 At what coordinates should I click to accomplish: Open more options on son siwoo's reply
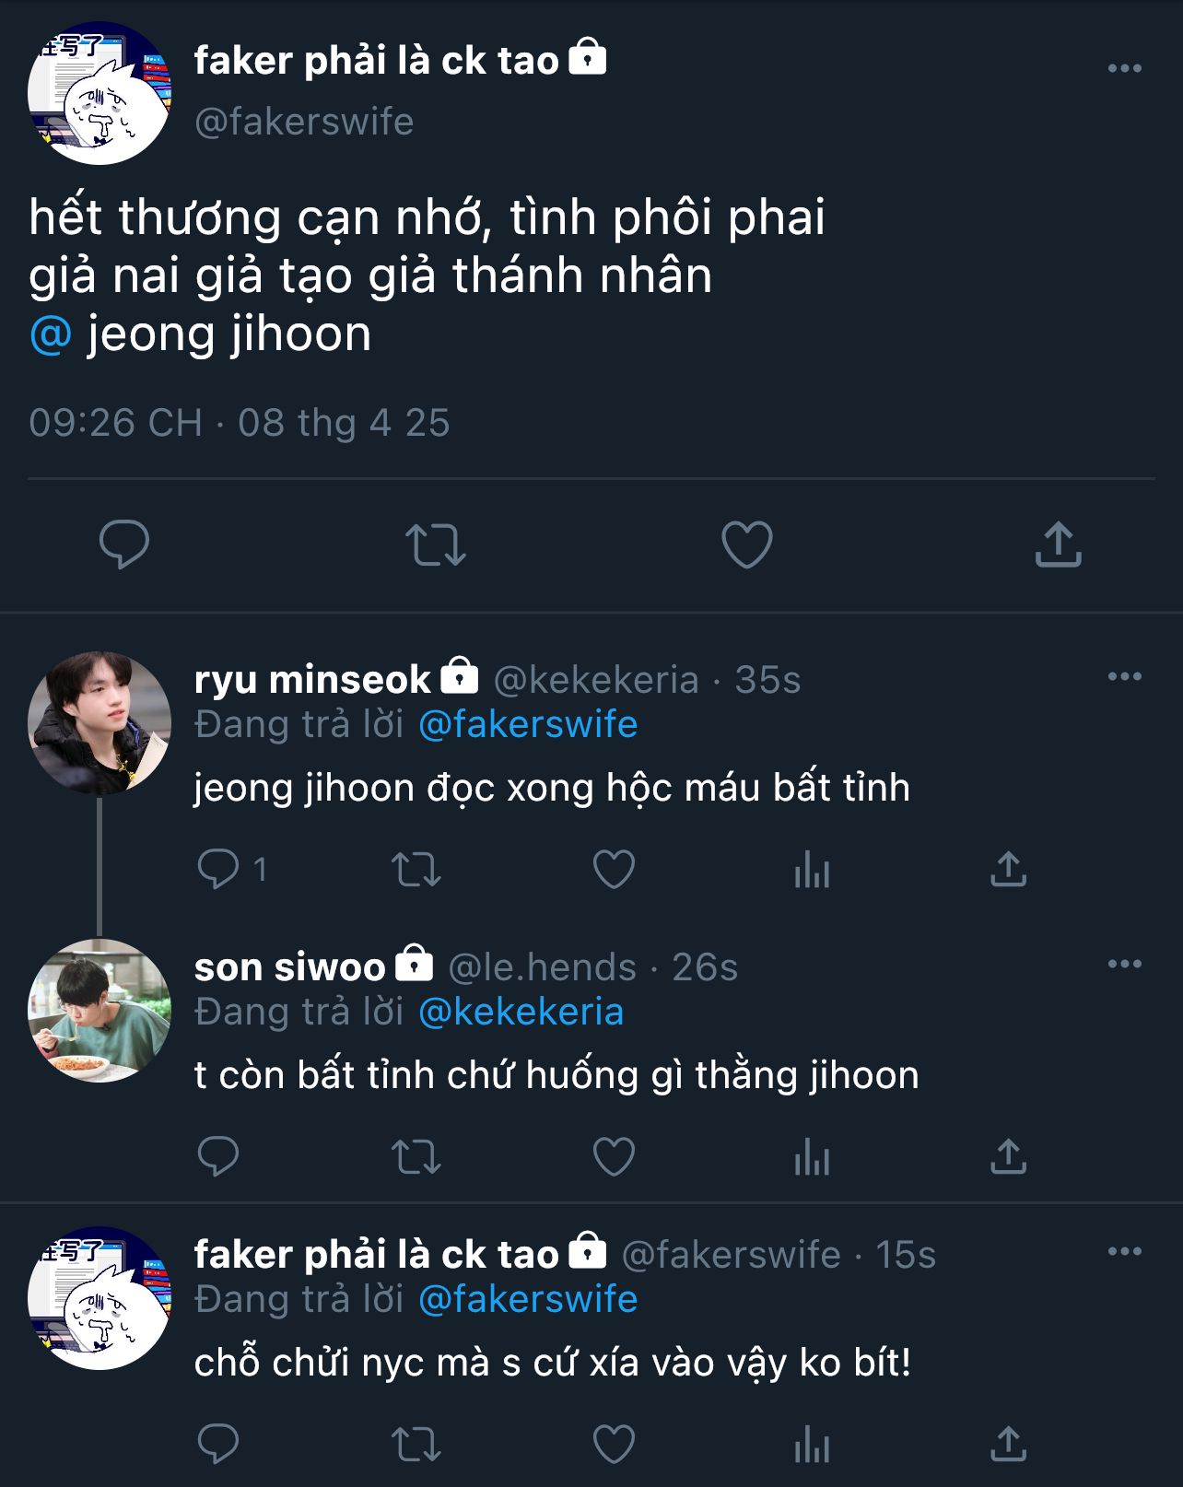tap(1124, 964)
